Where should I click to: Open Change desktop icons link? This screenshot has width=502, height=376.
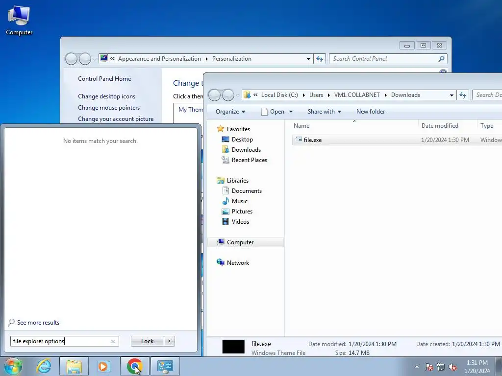coord(106,96)
